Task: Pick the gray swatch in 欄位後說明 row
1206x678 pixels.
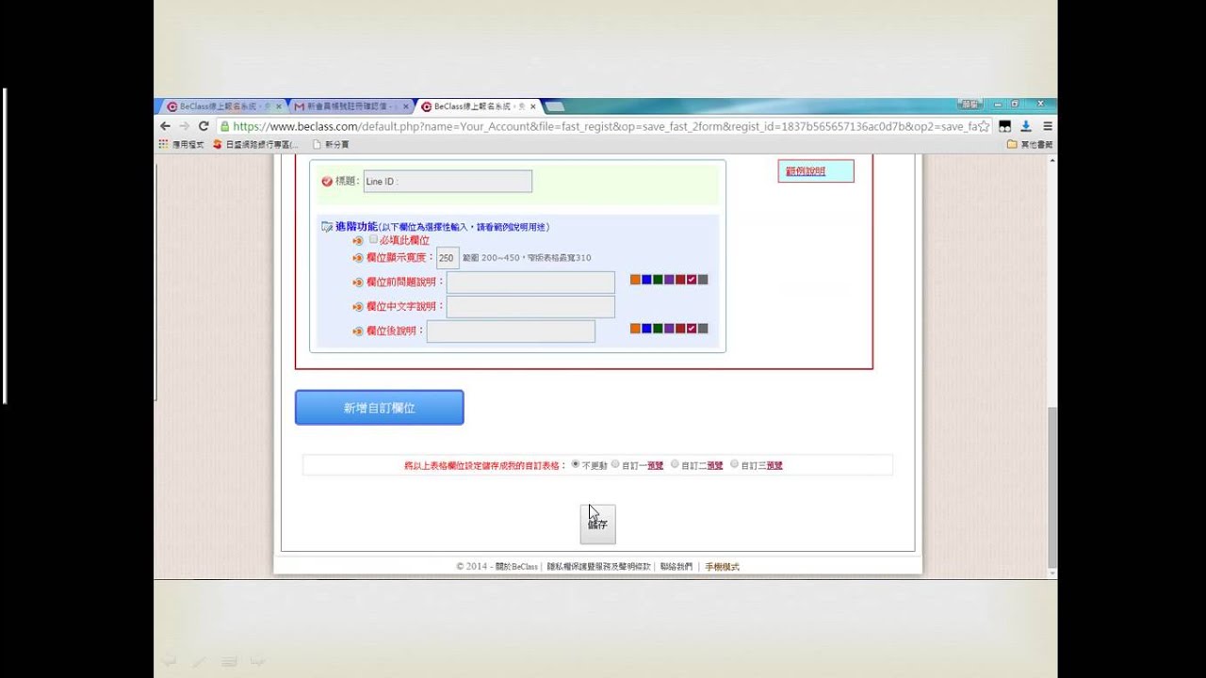Action: coord(703,329)
